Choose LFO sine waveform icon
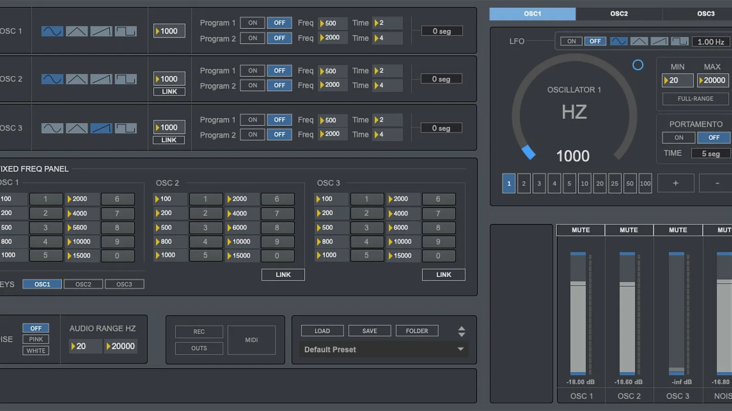Image resolution: width=732 pixels, height=411 pixels. point(619,41)
